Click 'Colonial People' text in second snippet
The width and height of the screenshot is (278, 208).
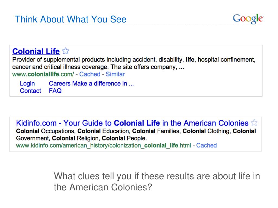pyautogui.click(x=124, y=138)
